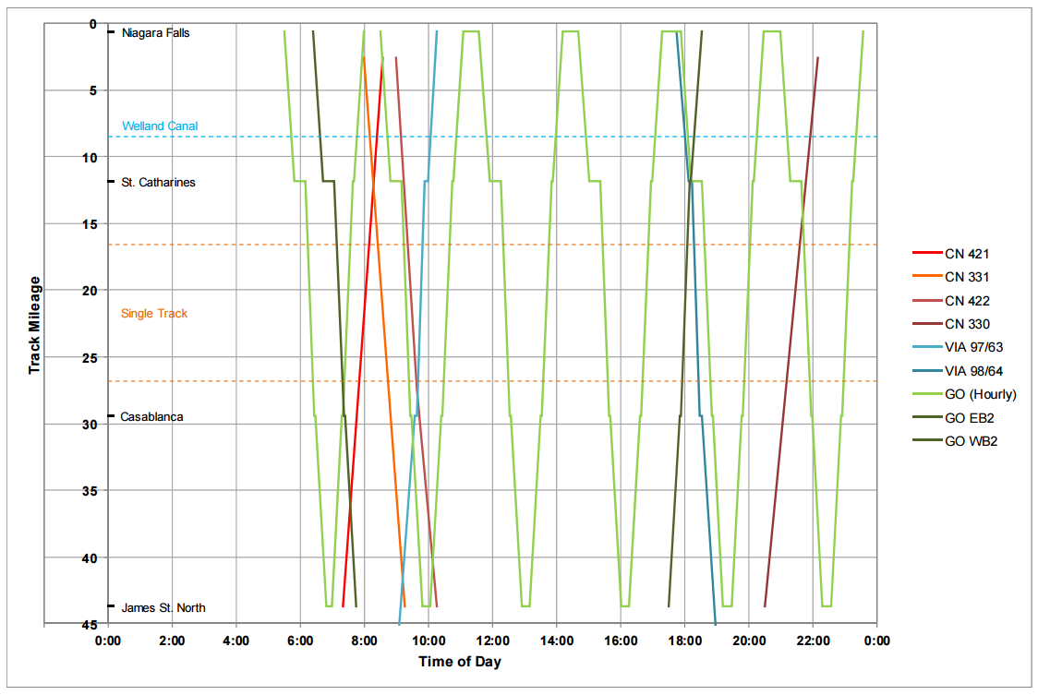This screenshot has height=695, width=1038.
Task: Click the 12:00 time axis tick label
Action: click(x=492, y=641)
